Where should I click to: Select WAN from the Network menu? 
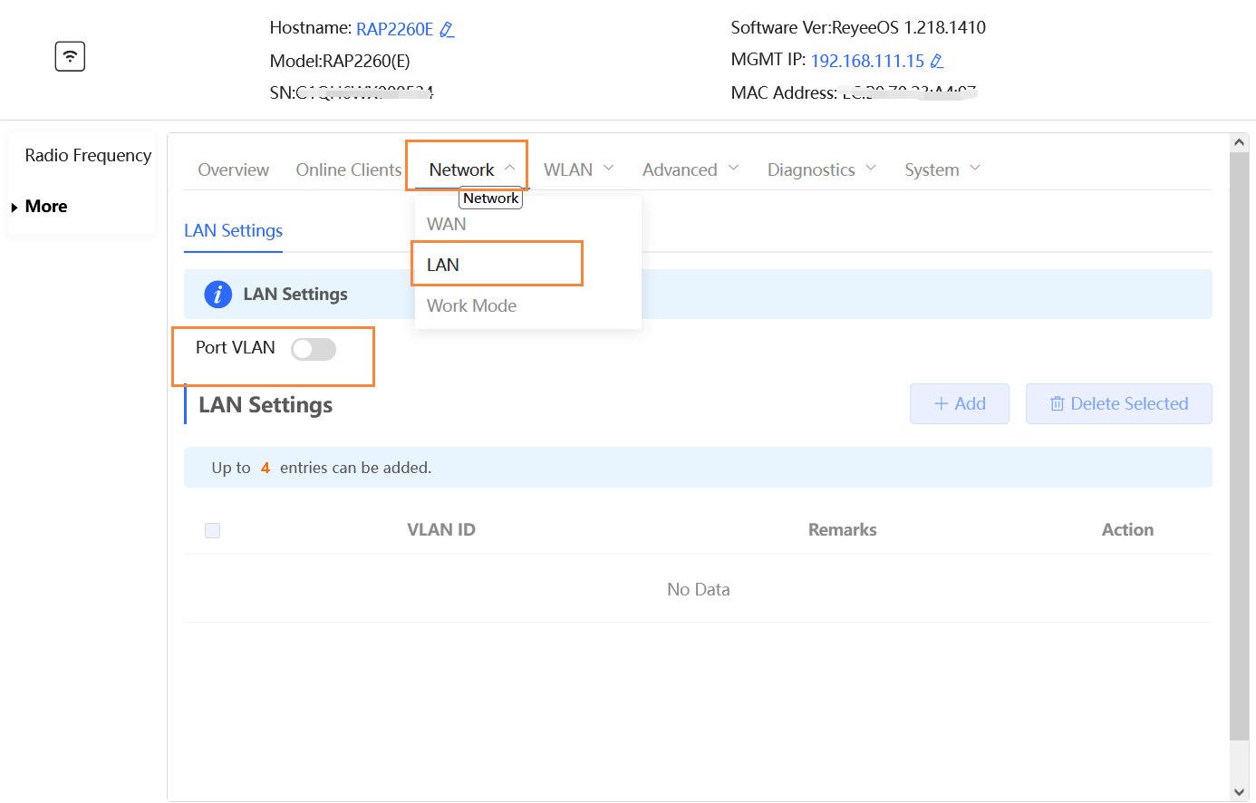[447, 224]
